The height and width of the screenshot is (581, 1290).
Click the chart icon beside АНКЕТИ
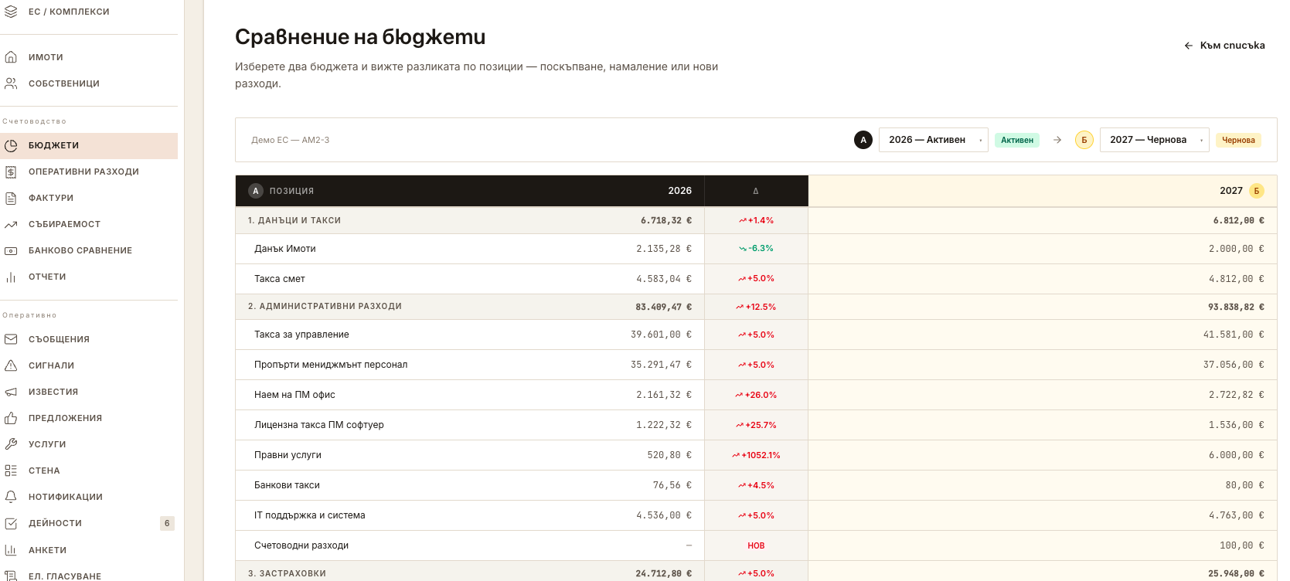click(11, 550)
